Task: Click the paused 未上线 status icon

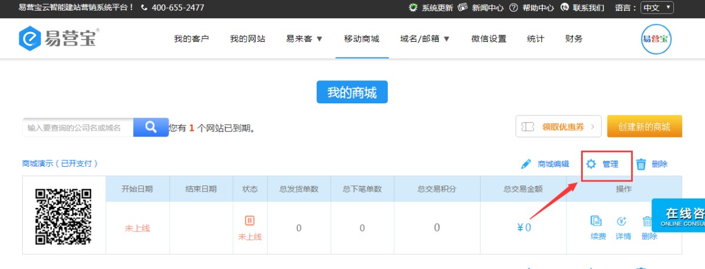Action: [x=250, y=221]
